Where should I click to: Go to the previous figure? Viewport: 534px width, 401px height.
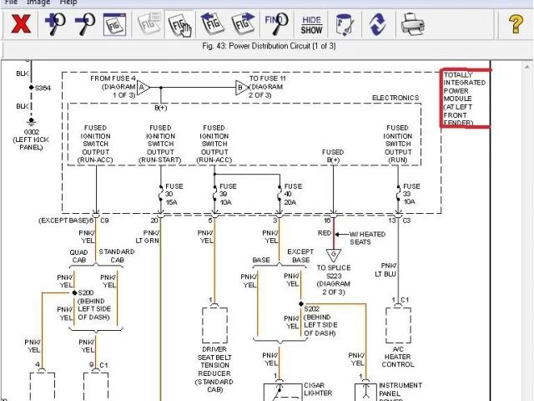pos(214,24)
